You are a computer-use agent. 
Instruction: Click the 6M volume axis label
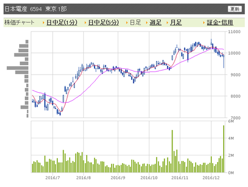(x=231, y=121)
